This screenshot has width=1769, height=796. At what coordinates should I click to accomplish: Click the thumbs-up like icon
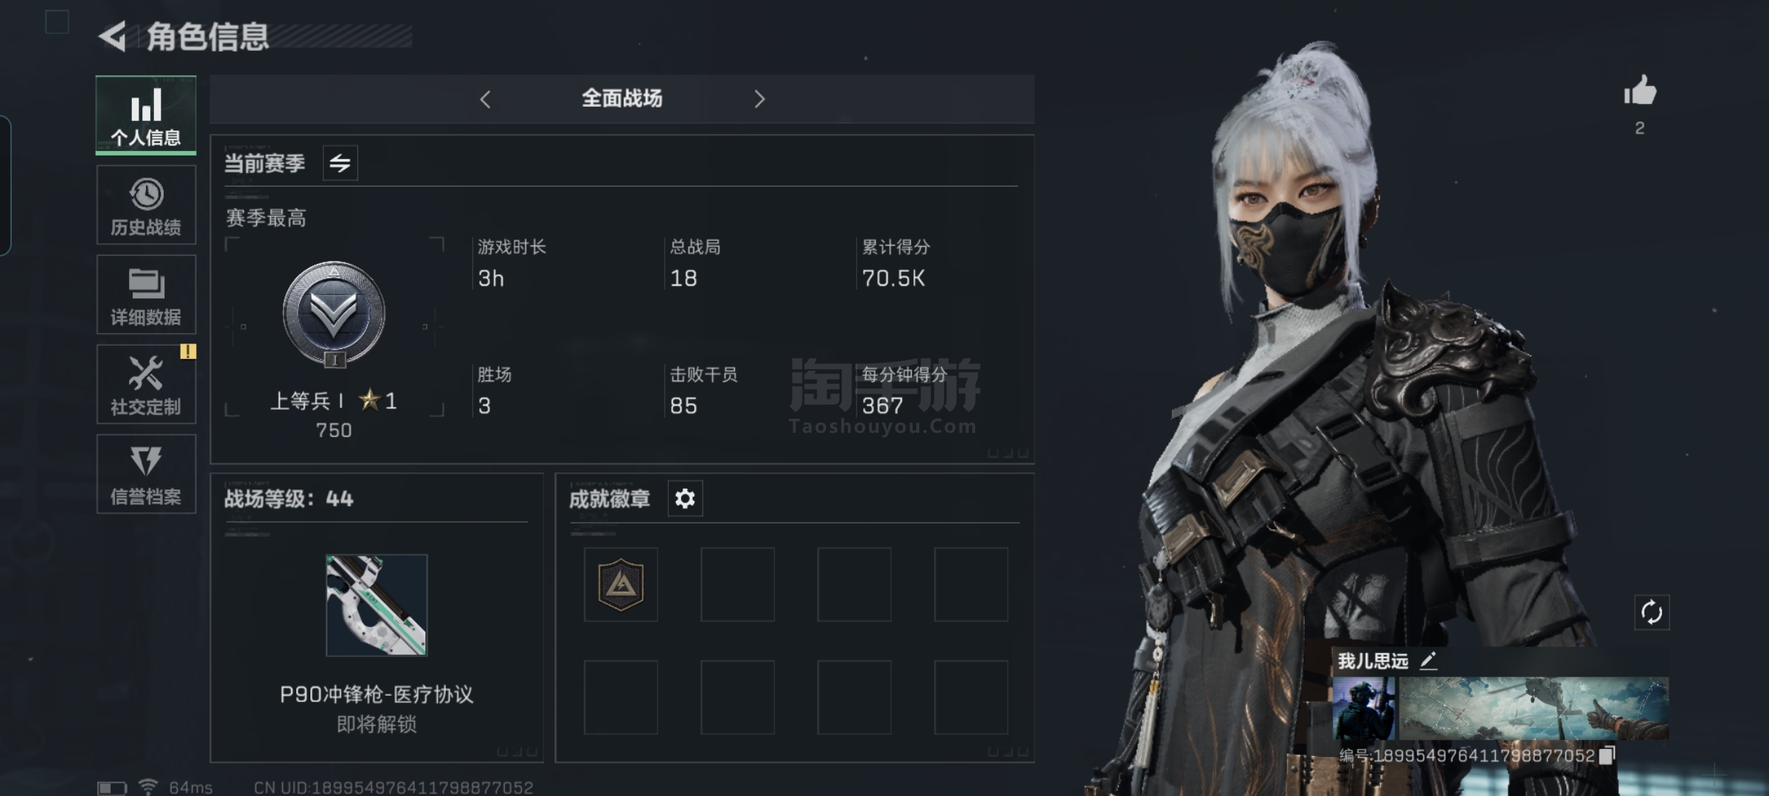(x=1640, y=91)
